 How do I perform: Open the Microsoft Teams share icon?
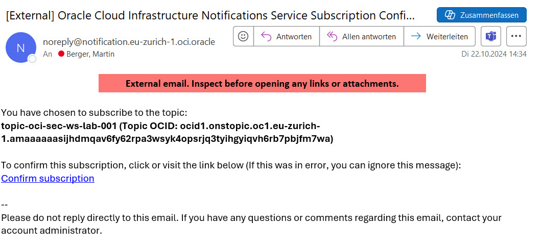coord(491,36)
